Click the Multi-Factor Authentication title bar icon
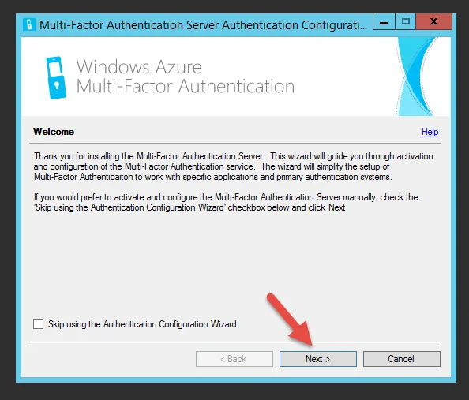 coord(29,24)
